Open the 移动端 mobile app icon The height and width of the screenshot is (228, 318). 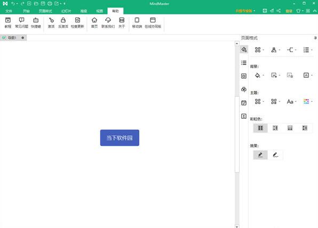coord(137,23)
